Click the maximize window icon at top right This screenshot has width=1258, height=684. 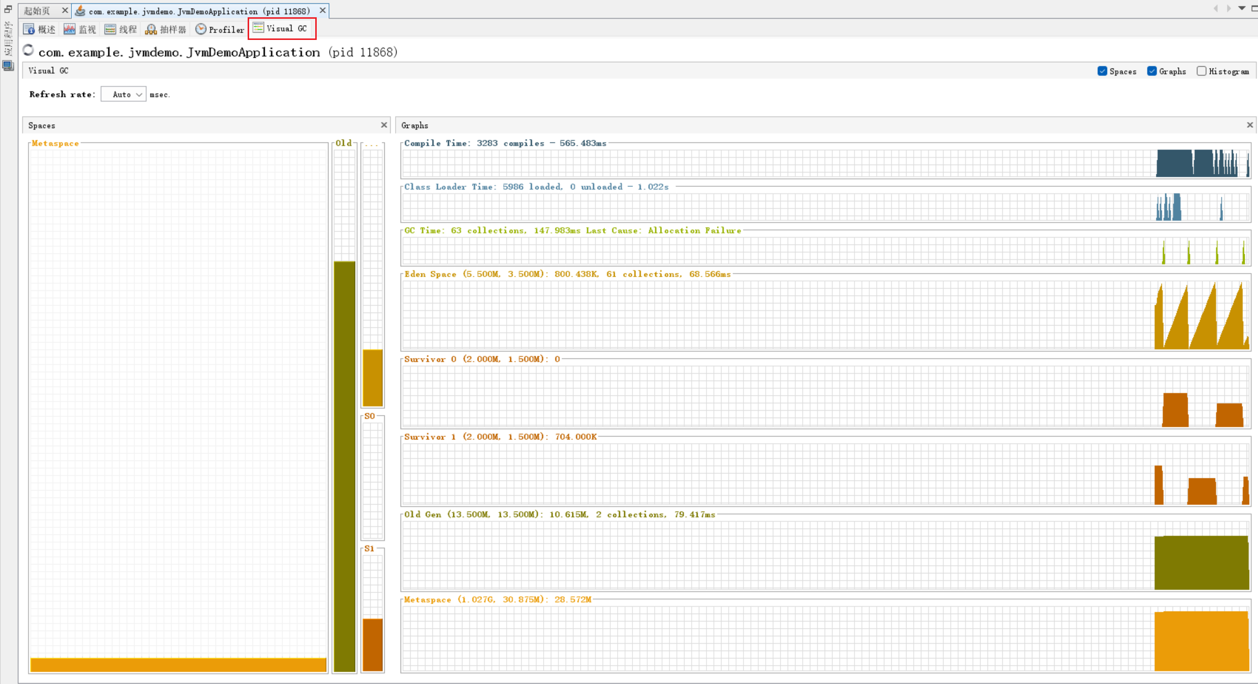coord(1255,8)
